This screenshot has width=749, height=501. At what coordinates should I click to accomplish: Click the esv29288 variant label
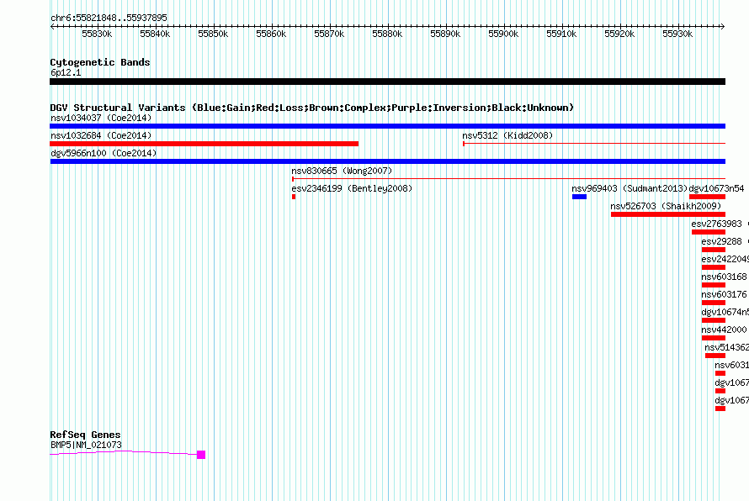[x=722, y=241]
